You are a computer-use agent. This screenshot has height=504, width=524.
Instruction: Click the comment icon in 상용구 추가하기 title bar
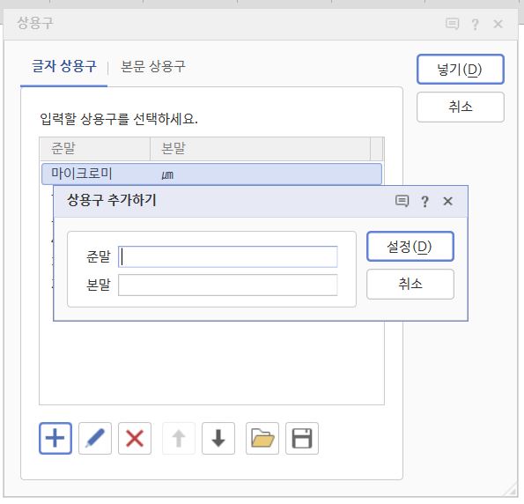tap(402, 201)
